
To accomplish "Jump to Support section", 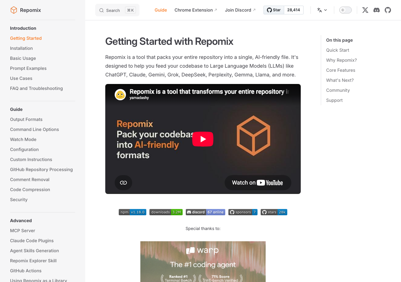I will tap(334, 100).
